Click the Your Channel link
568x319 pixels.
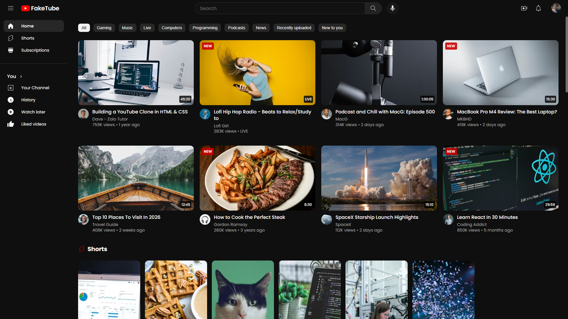[36, 88]
